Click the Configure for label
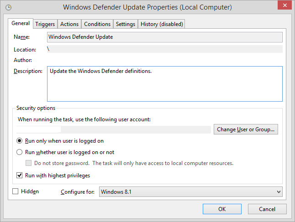 pyautogui.click(x=78, y=192)
